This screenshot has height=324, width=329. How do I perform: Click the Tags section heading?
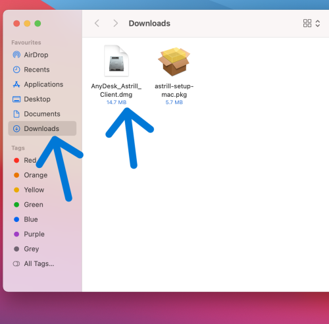click(x=18, y=148)
